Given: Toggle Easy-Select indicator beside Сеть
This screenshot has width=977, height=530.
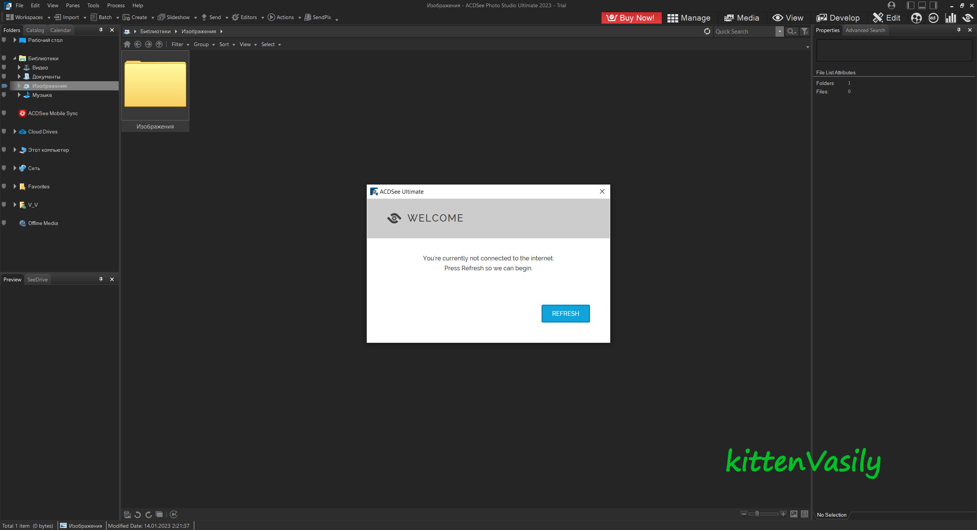Looking at the screenshot, I should [x=4, y=168].
